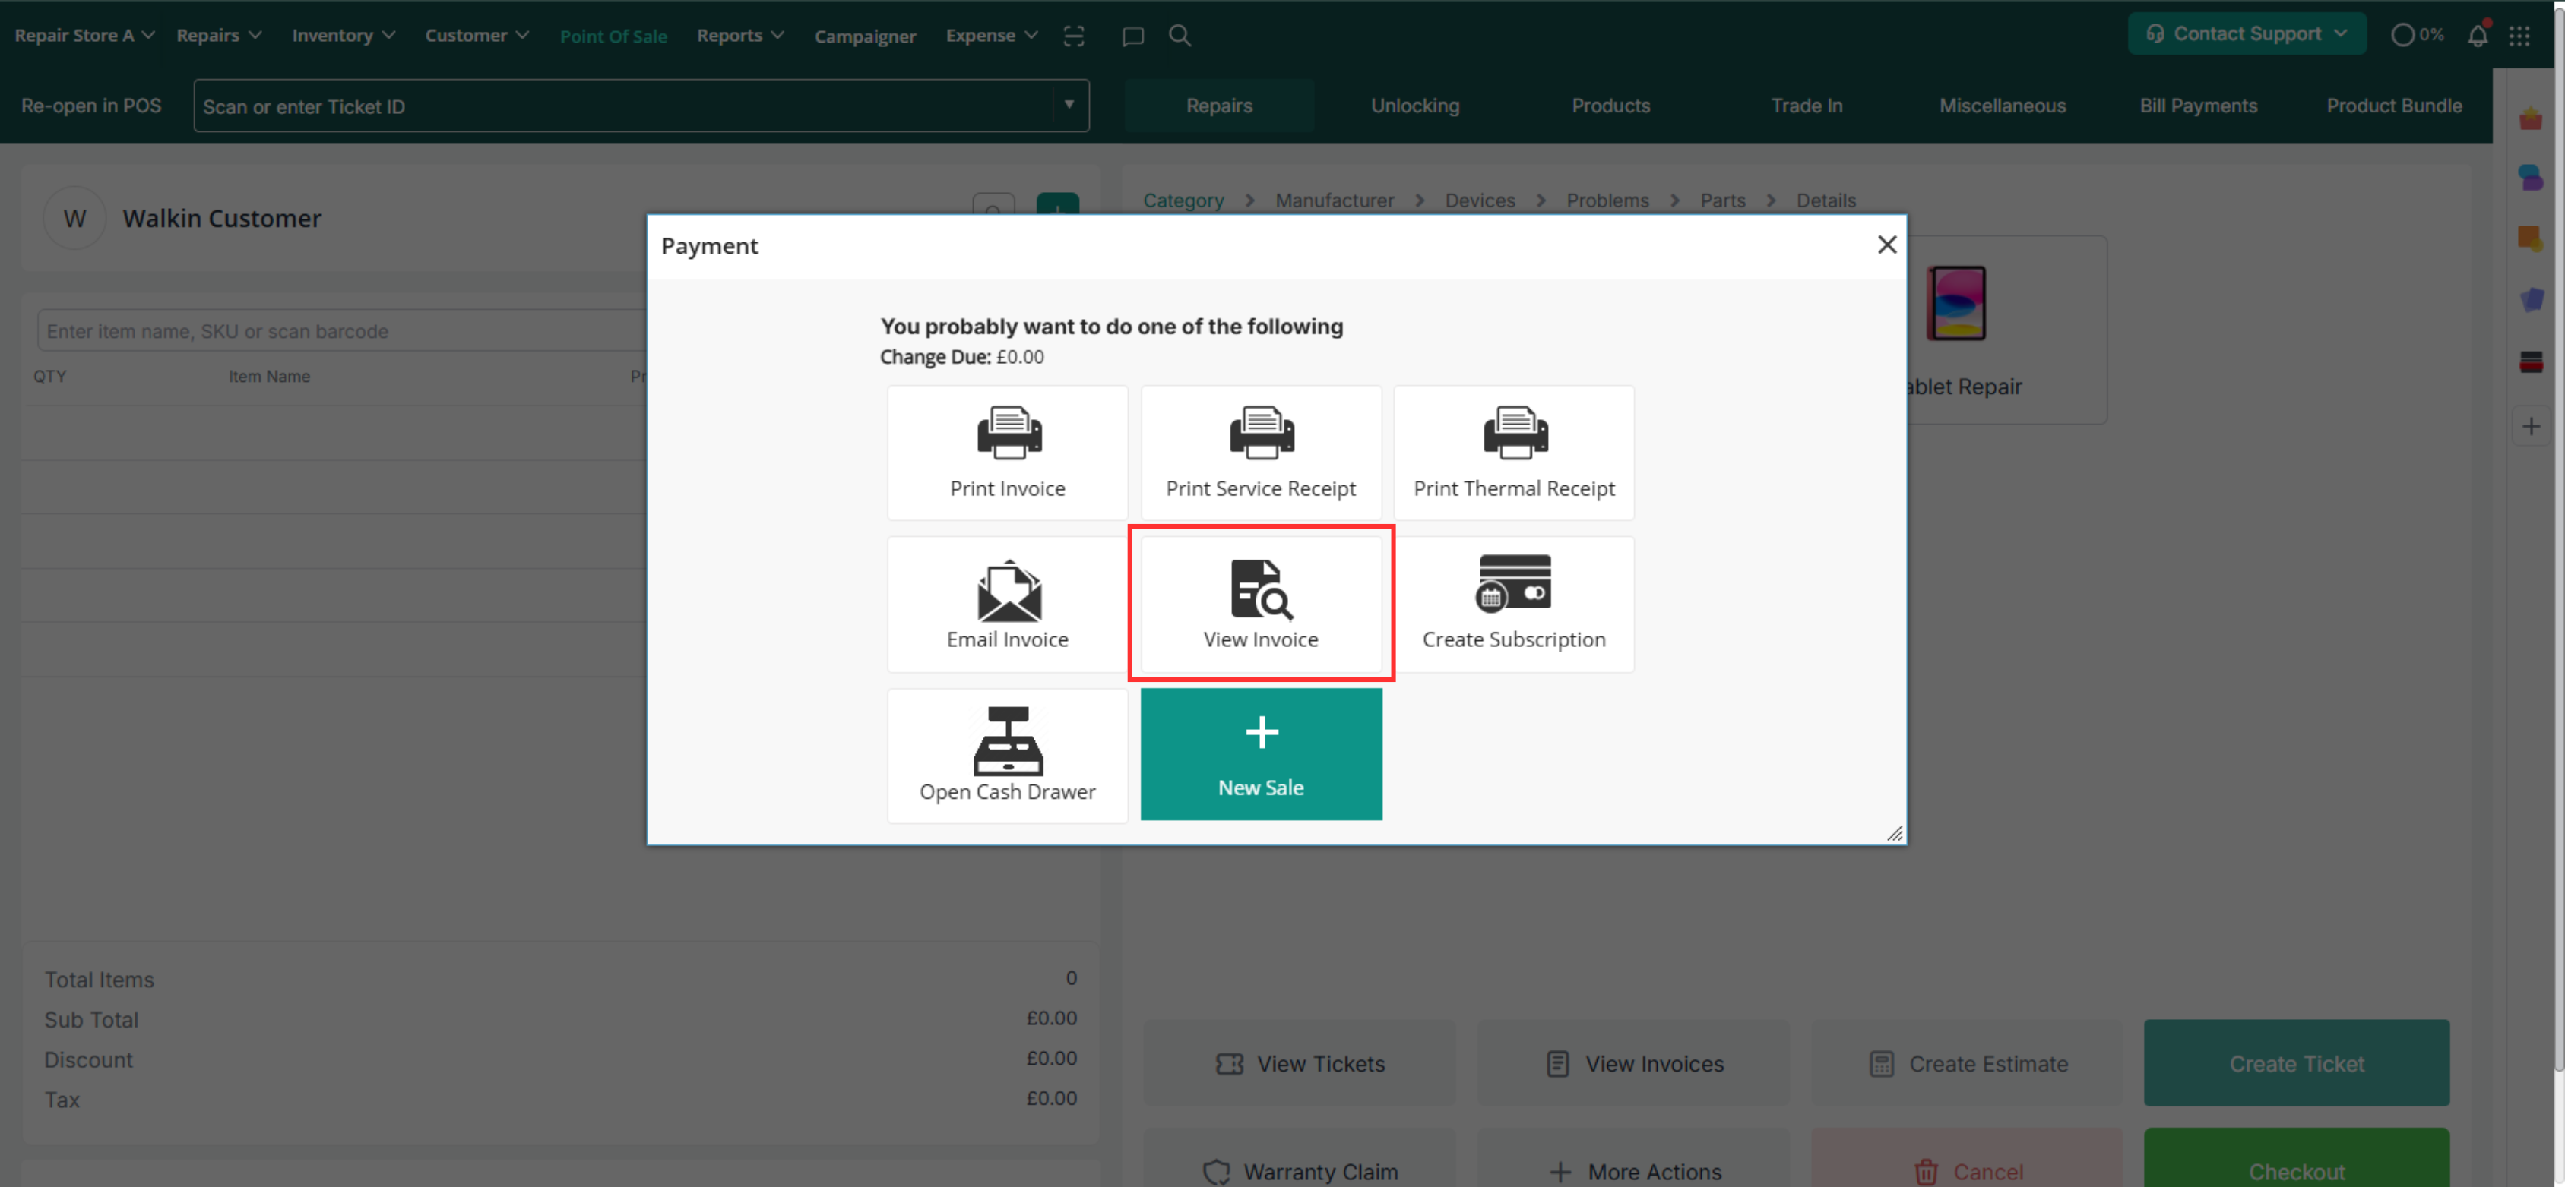Click the barcode scan icon in top bar
2565x1187 pixels.
1072,36
